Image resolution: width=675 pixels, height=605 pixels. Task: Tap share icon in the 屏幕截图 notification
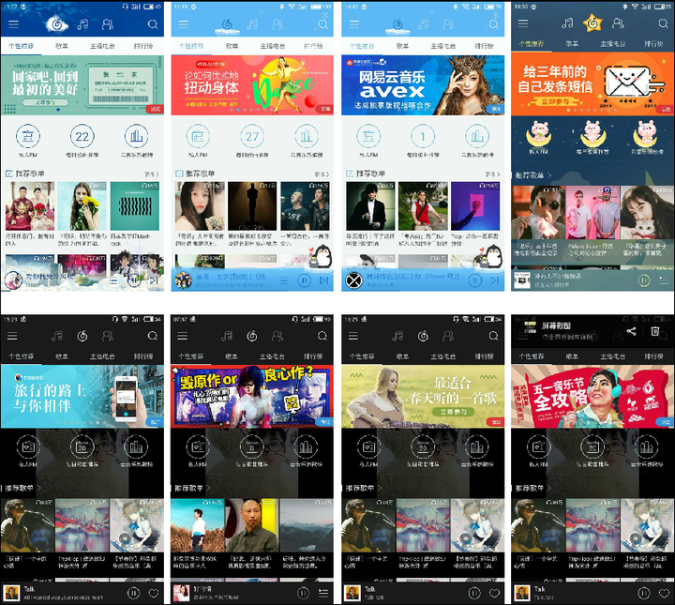click(631, 331)
